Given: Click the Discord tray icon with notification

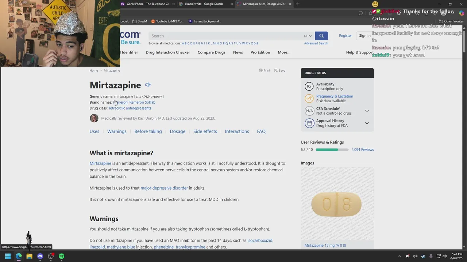Looking at the screenshot, I should [408, 256].
